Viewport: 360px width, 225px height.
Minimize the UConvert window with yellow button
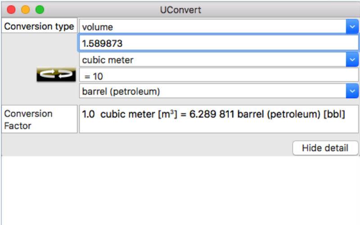tap(25, 9)
